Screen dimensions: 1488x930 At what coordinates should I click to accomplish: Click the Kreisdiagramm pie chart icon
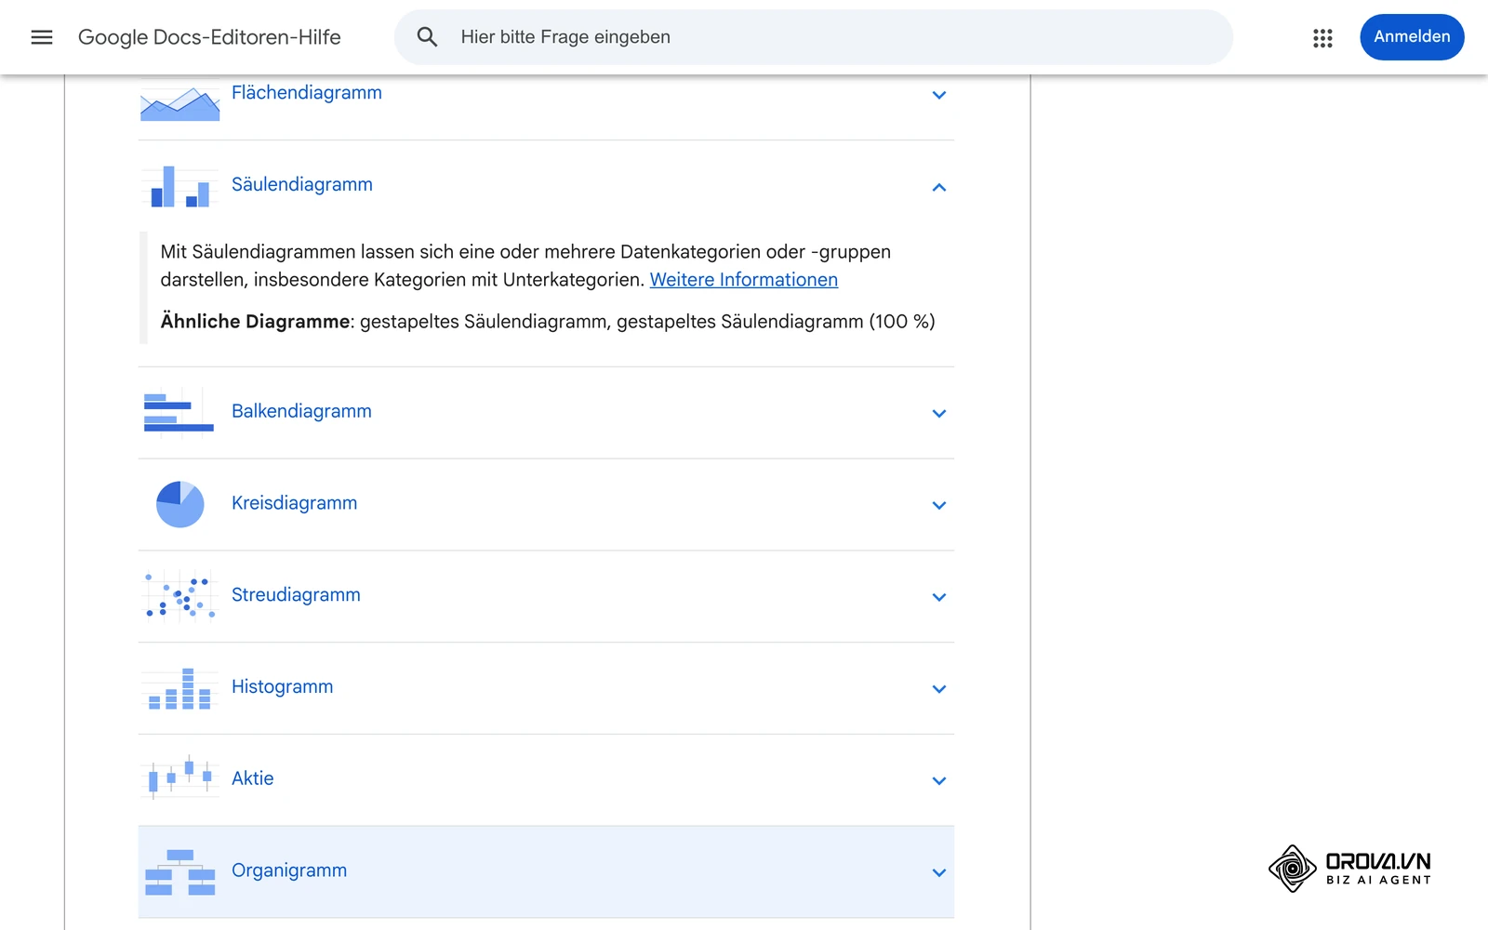point(180,504)
